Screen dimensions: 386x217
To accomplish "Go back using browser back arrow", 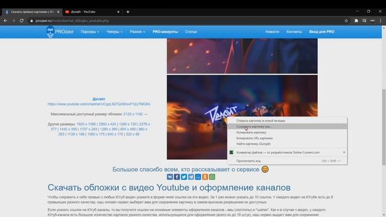I will (5, 21).
